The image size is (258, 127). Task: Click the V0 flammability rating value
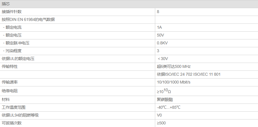159,115
